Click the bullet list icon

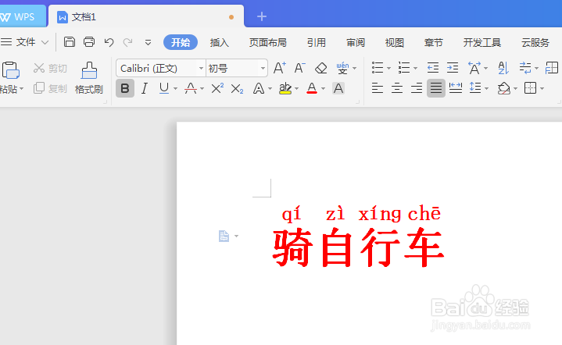(x=378, y=68)
